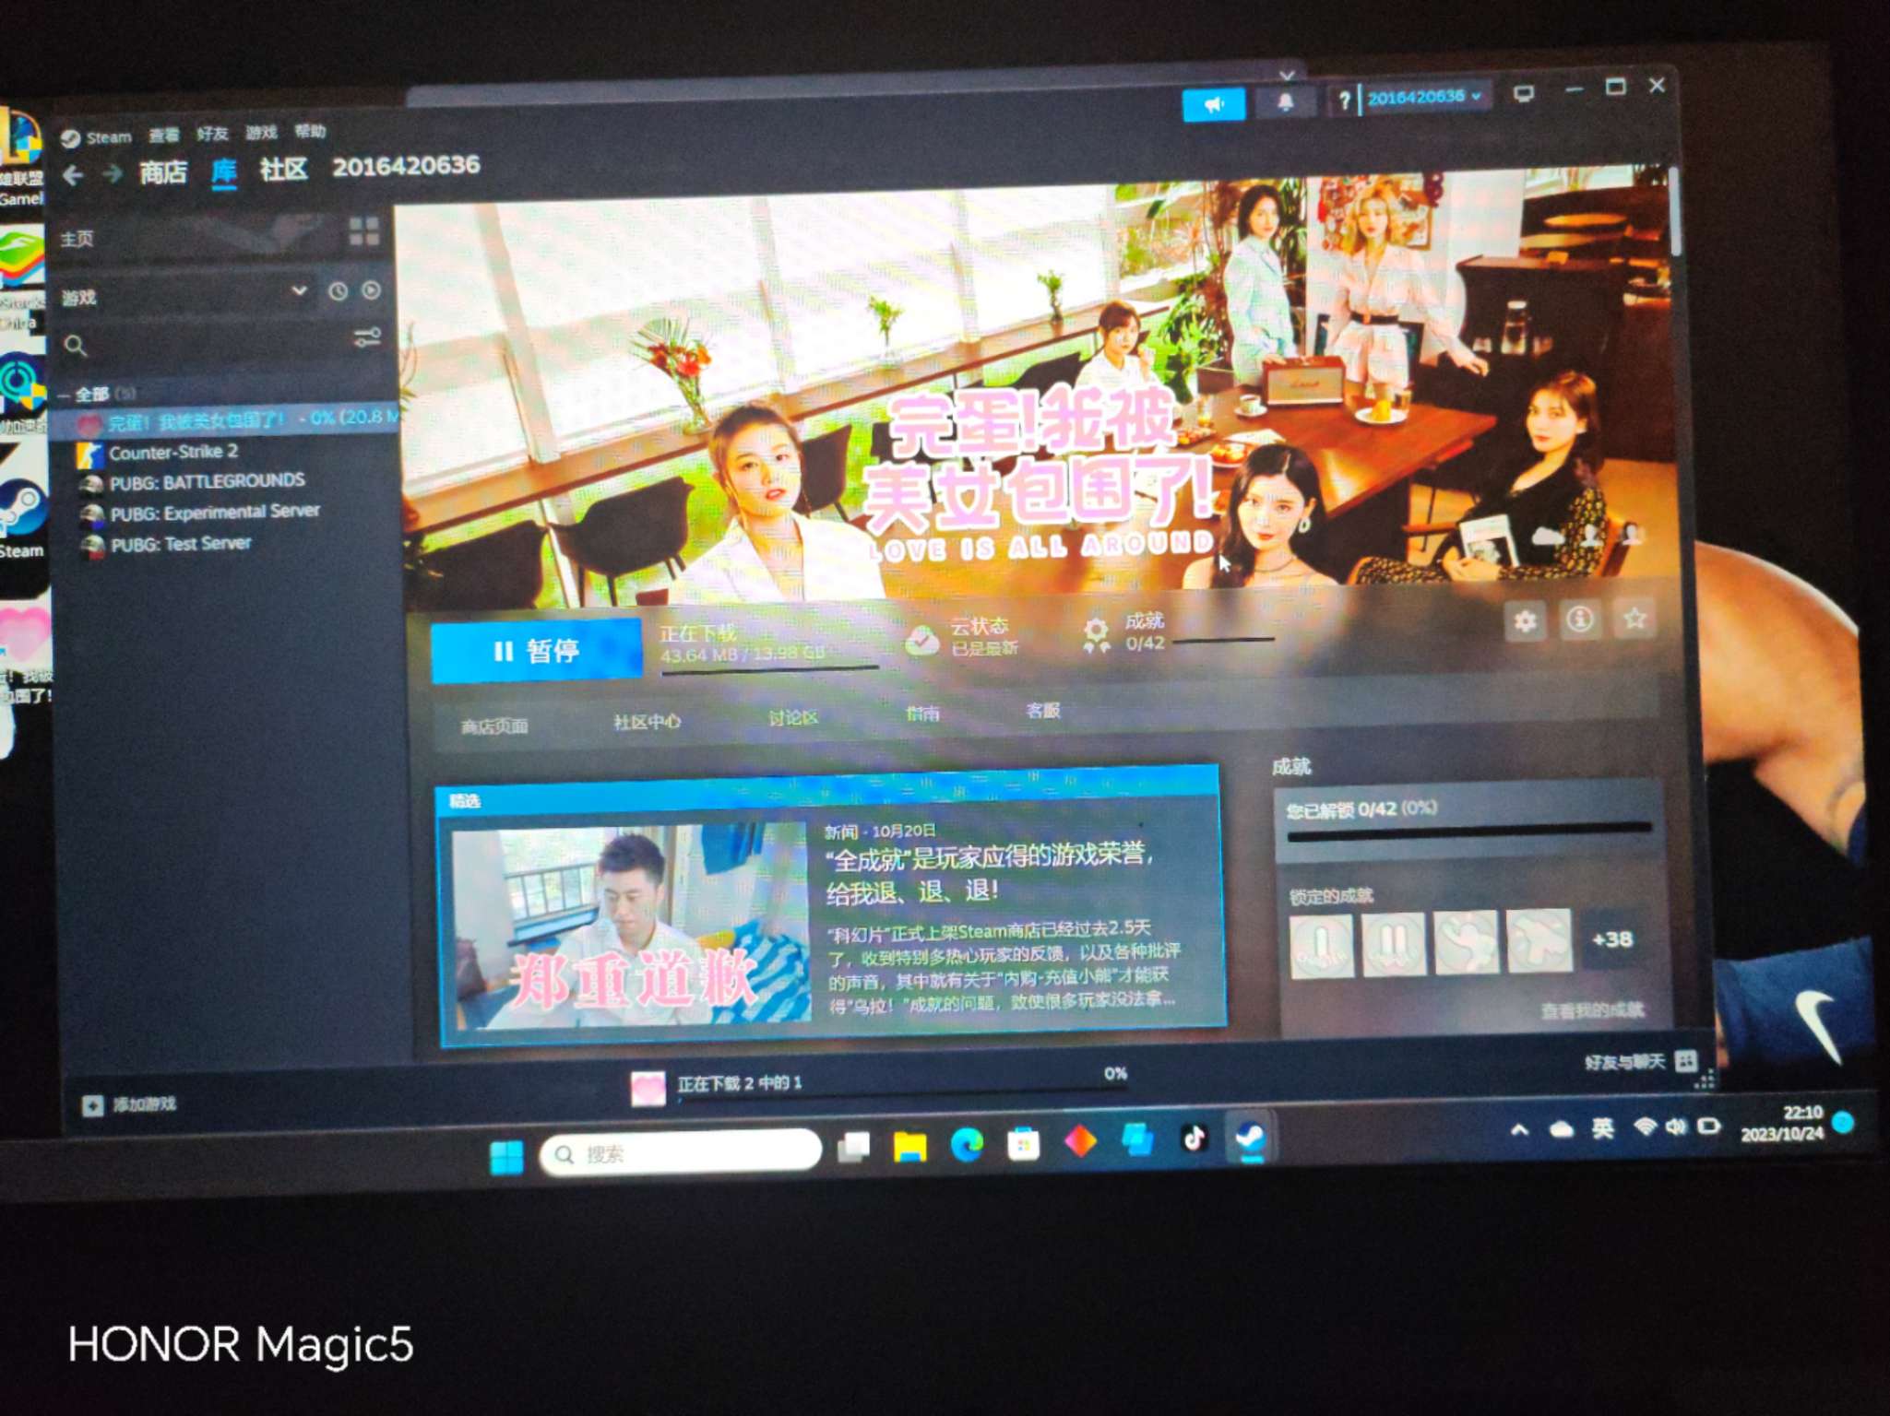Image resolution: width=1890 pixels, height=1416 pixels.
Task: Go back with the left arrow
Action: [74, 175]
